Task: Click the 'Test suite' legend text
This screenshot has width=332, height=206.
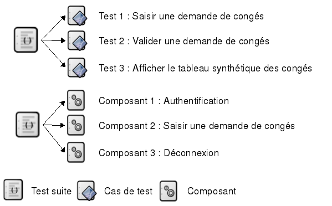Action: coord(51,191)
